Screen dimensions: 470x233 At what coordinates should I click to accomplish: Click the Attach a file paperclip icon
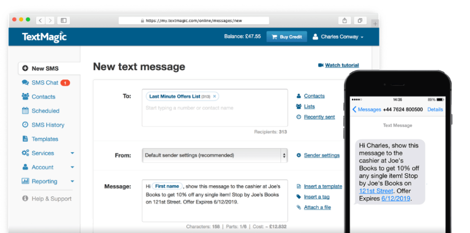299,207
